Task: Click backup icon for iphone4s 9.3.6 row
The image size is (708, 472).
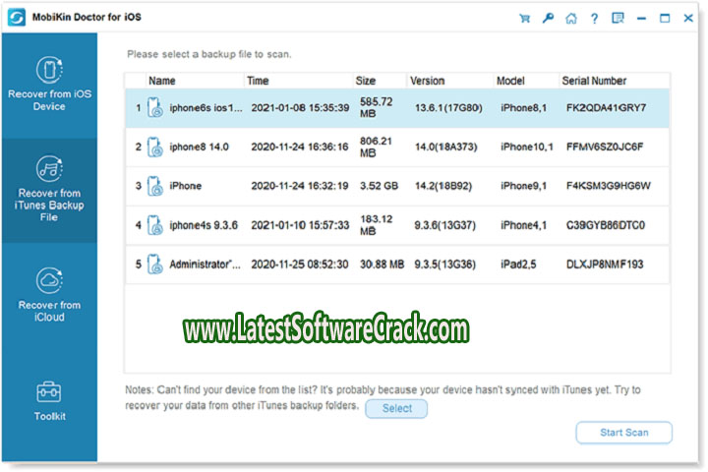Action: pos(155,225)
